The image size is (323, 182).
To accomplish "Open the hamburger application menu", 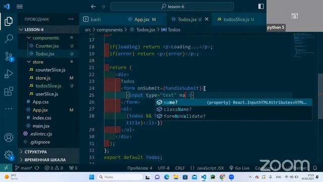I will (x=20, y=7).
